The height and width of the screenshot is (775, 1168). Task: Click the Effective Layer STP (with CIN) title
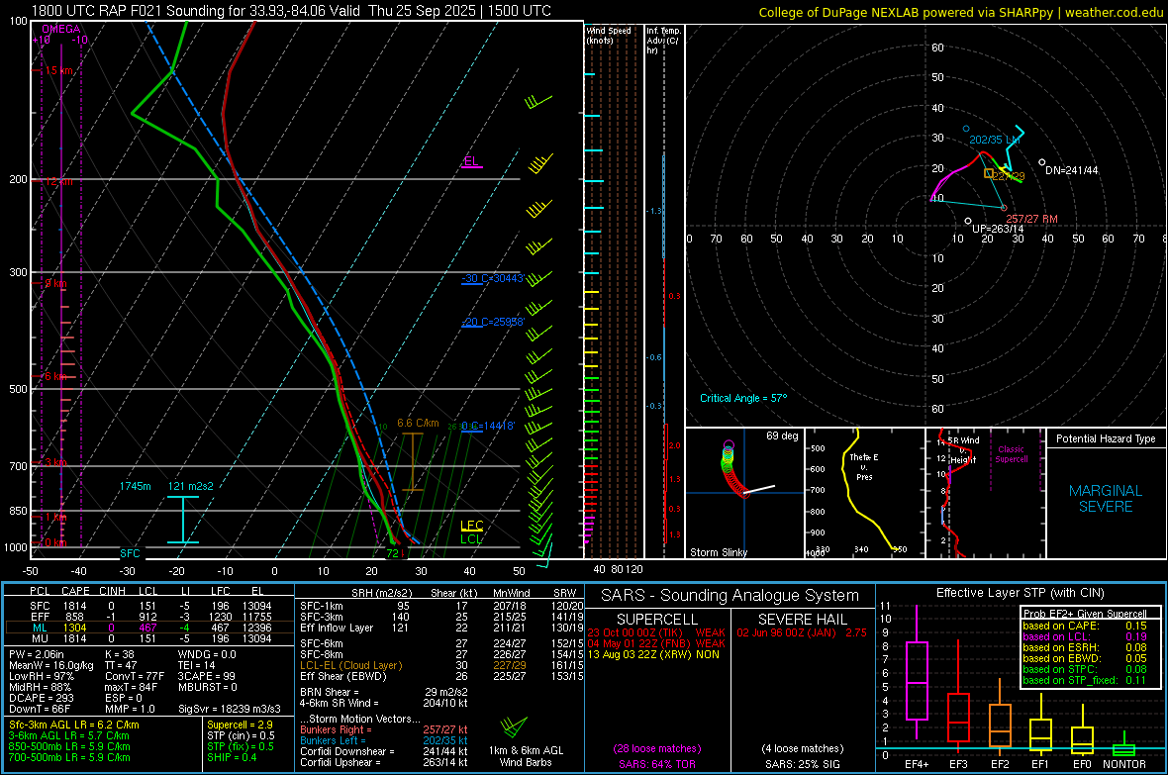click(x=1020, y=593)
